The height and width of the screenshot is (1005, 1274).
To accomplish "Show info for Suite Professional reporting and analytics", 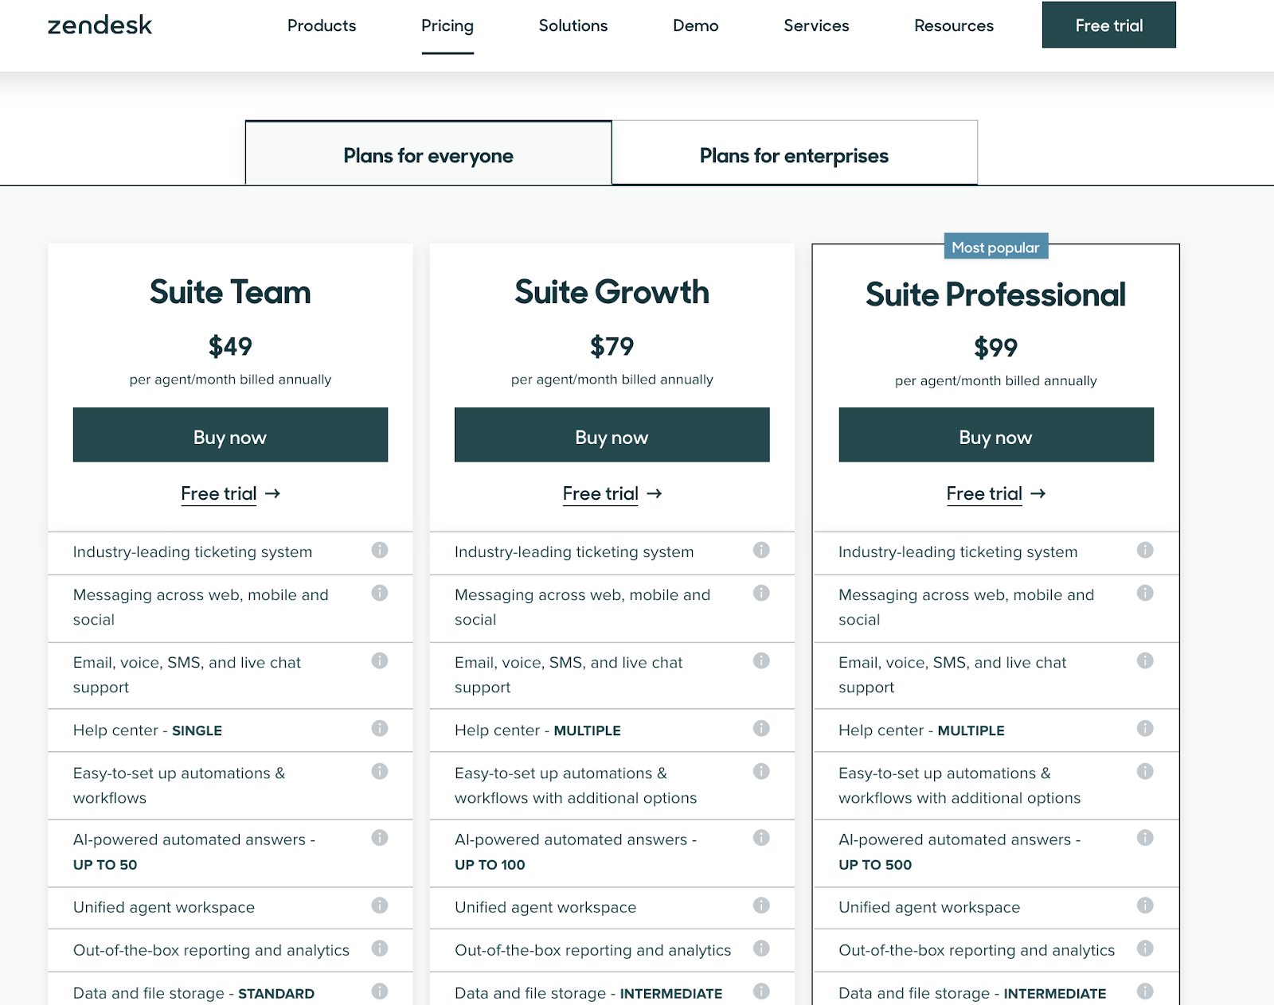I will point(1145,949).
